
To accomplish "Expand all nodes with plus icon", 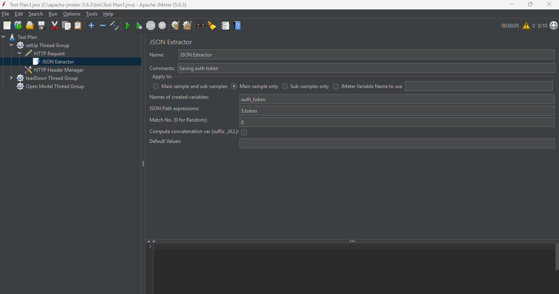I will tap(91, 25).
